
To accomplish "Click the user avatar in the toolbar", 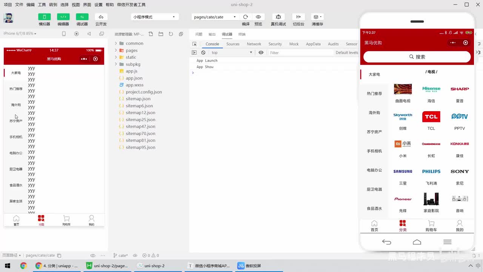I will [8, 18].
